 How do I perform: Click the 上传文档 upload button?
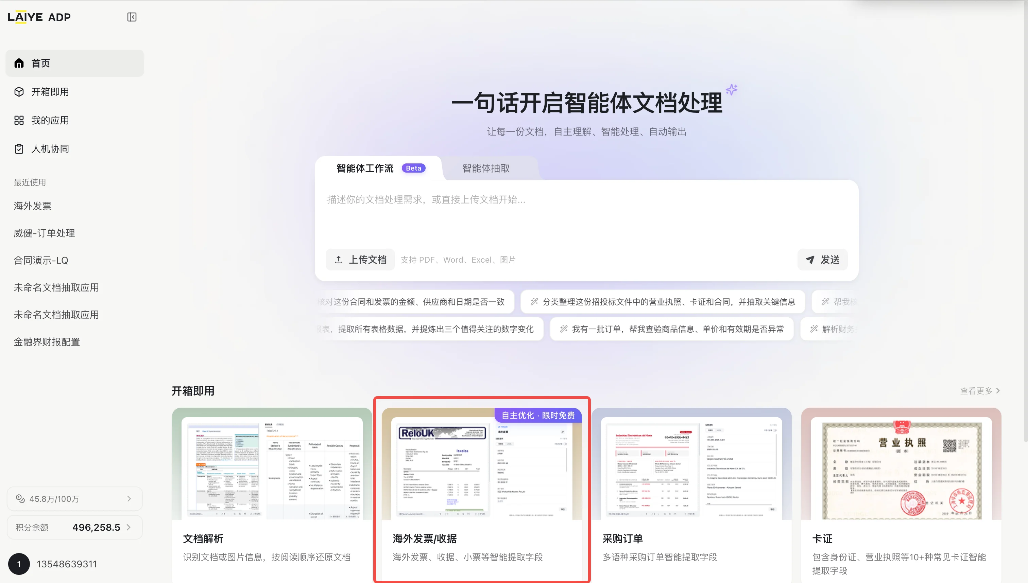[360, 260]
